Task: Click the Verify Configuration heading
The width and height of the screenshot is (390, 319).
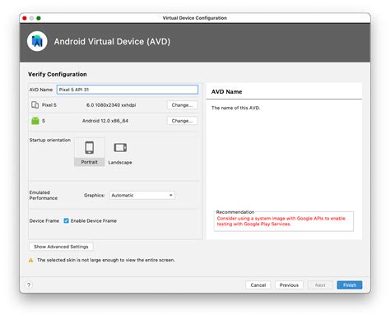Action: [x=58, y=74]
